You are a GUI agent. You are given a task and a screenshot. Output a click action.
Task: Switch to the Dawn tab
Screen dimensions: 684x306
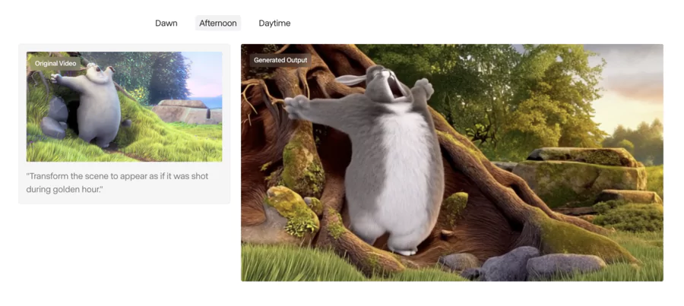166,23
